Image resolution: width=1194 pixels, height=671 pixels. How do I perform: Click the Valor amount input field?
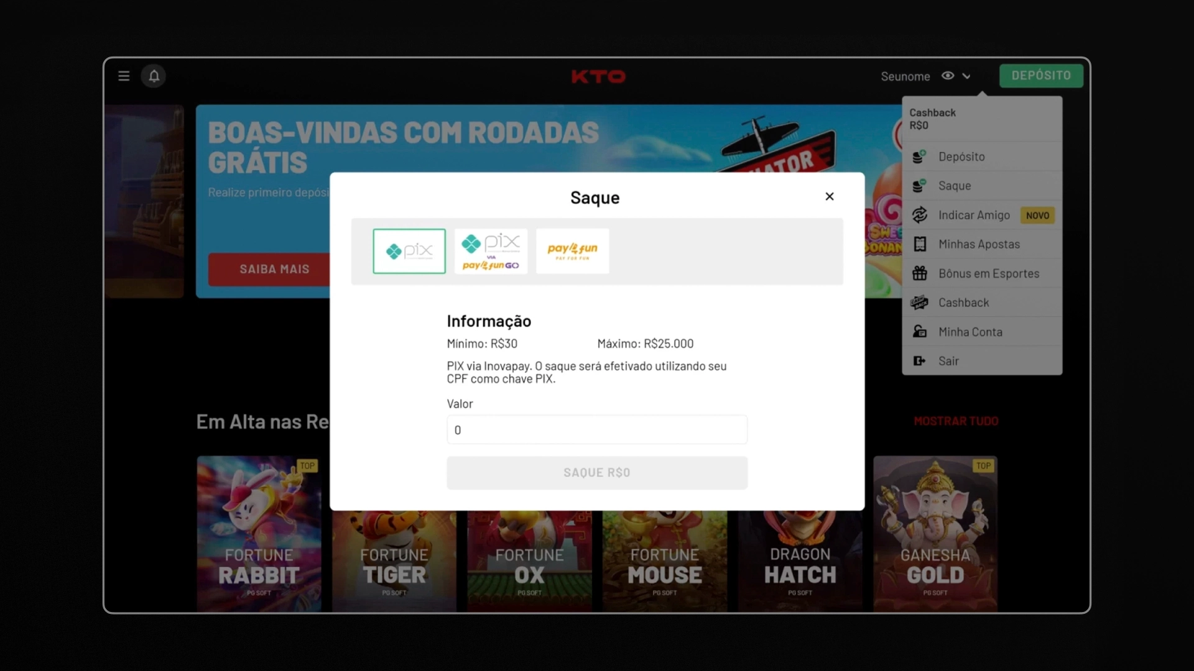click(596, 429)
